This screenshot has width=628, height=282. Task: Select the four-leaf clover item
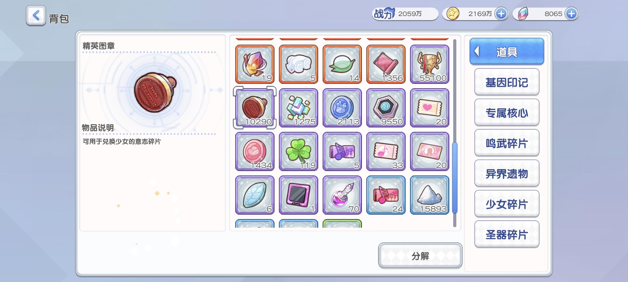(x=298, y=151)
